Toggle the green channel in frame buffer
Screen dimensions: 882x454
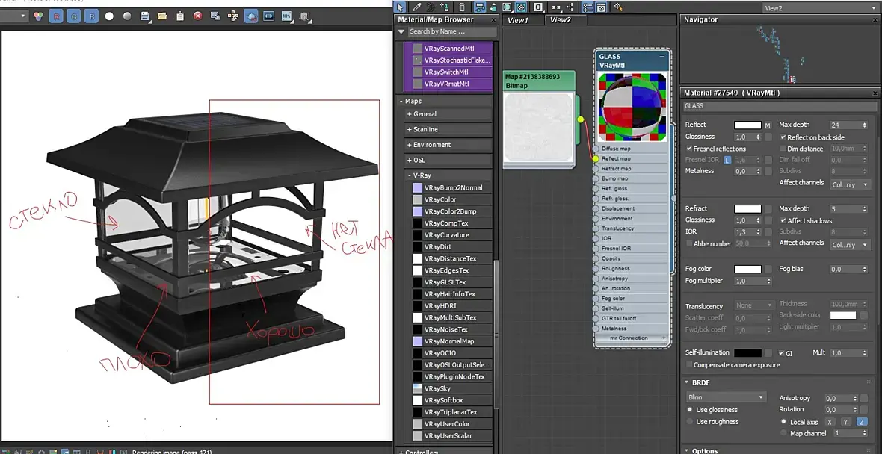(74, 16)
